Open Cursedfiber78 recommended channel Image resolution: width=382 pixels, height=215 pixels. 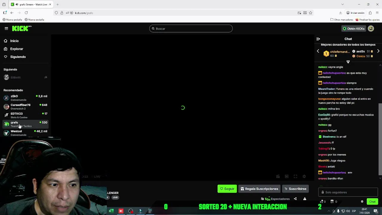click(x=25, y=107)
